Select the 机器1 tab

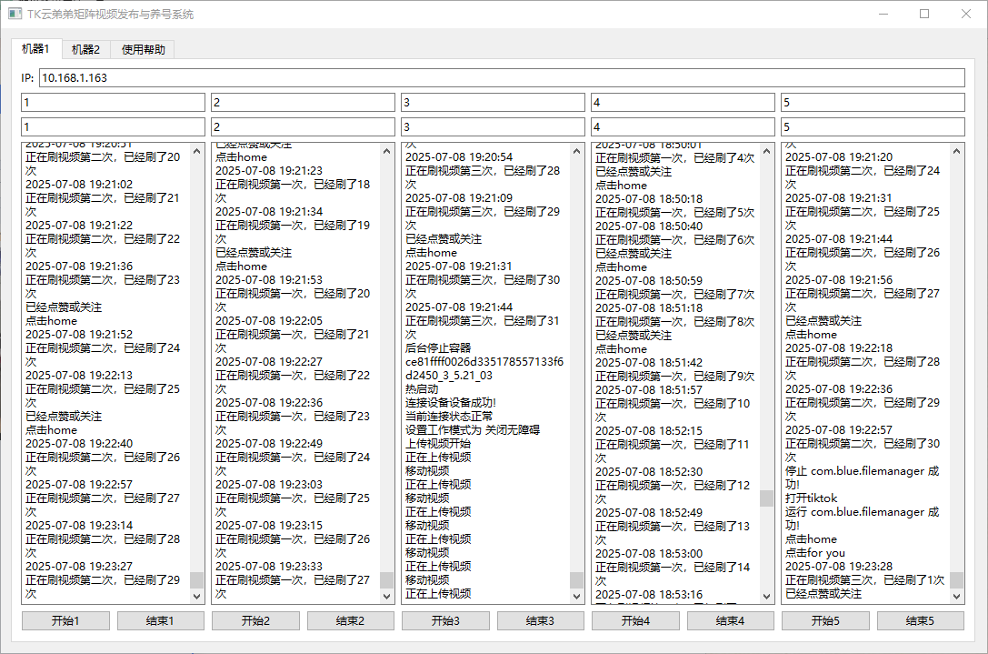[x=36, y=48]
